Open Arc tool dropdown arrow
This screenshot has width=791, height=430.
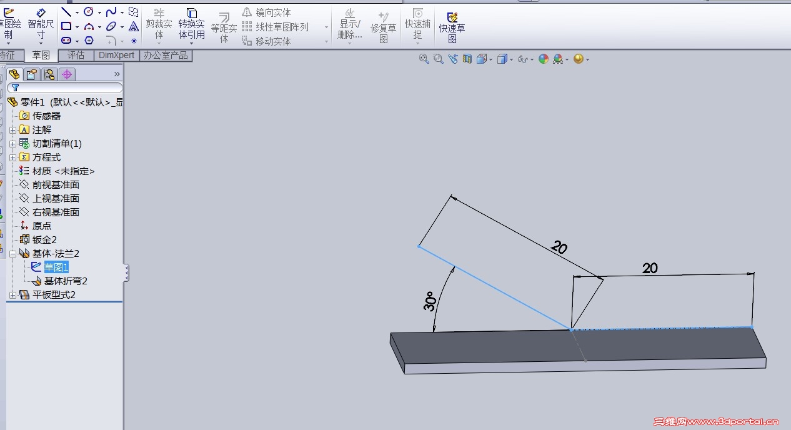pyautogui.click(x=100, y=27)
